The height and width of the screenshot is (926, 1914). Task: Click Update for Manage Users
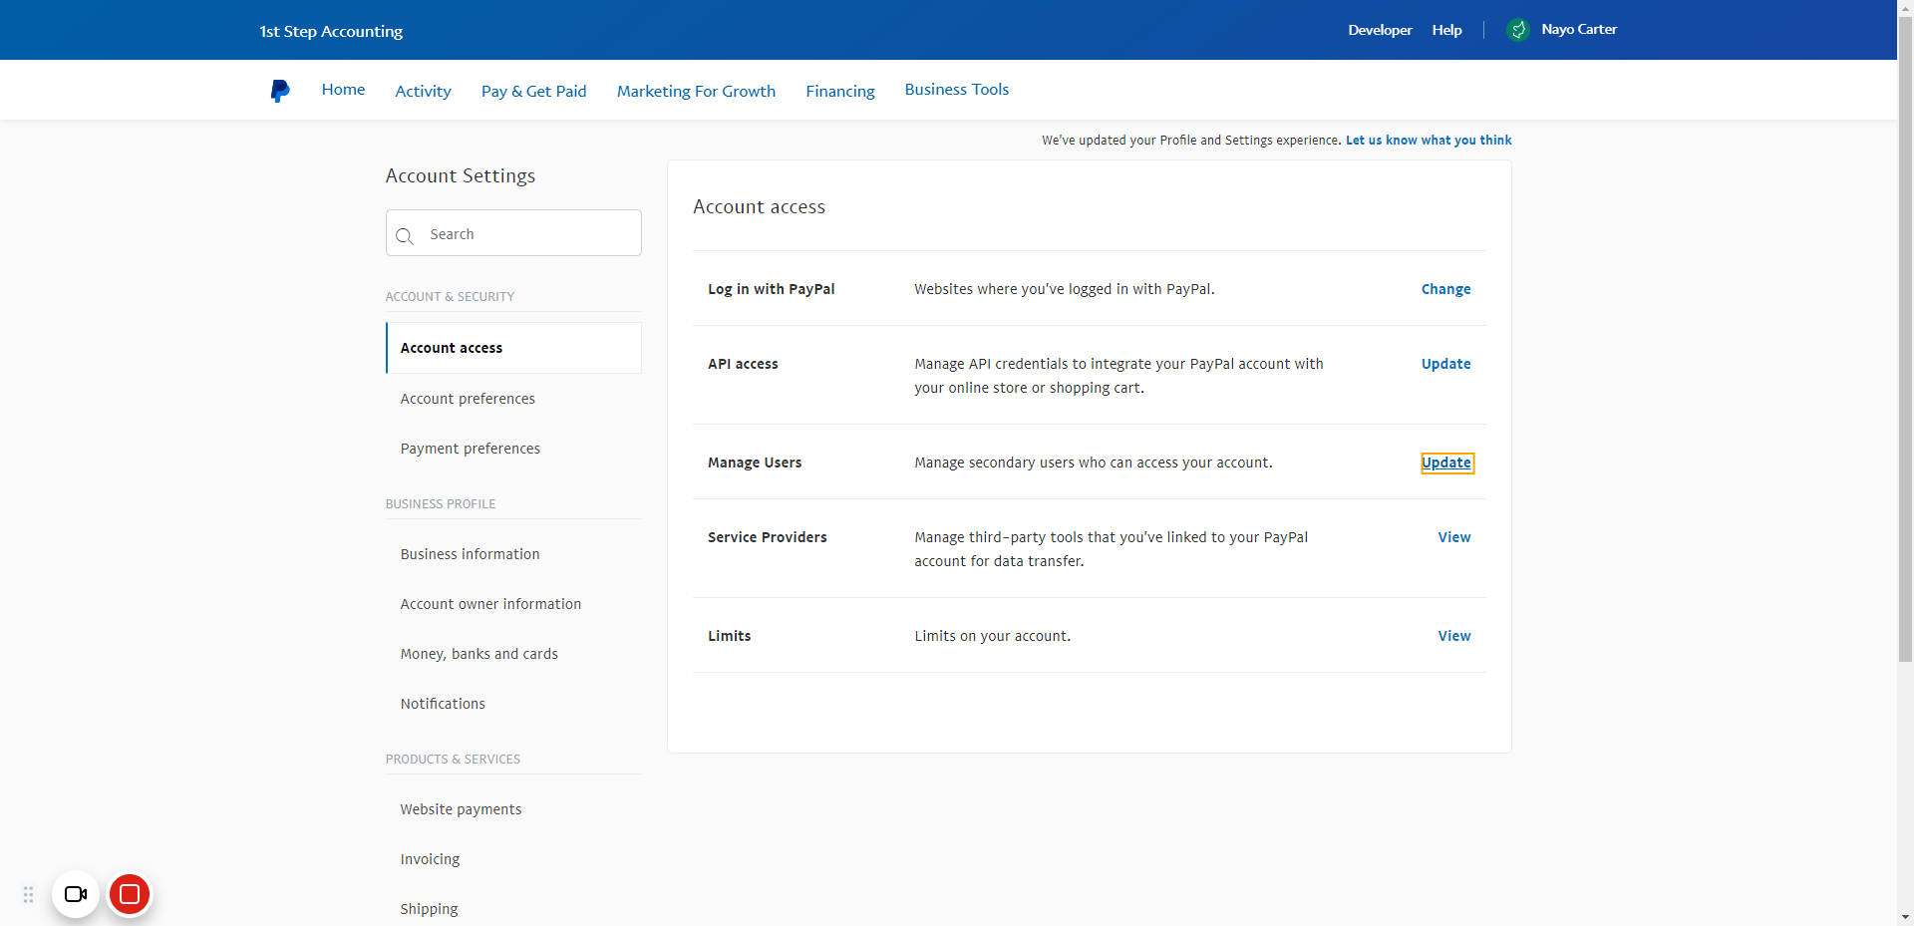pyautogui.click(x=1446, y=463)
